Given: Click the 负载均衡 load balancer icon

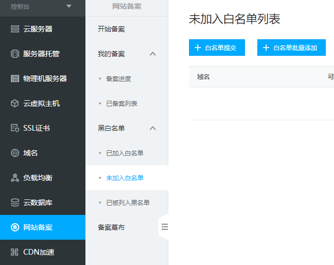Looking at the screenshot, I should tap(14, 178).
